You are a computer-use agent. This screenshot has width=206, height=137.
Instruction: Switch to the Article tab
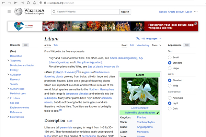tap(48, 45)
